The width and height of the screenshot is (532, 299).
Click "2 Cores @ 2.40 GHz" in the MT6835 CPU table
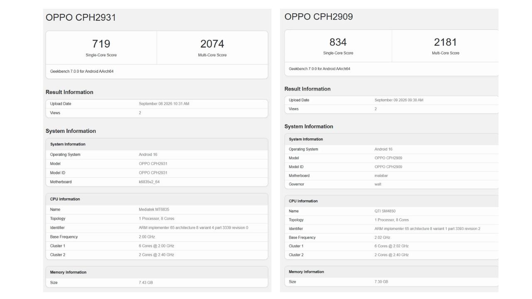point(156,255)
